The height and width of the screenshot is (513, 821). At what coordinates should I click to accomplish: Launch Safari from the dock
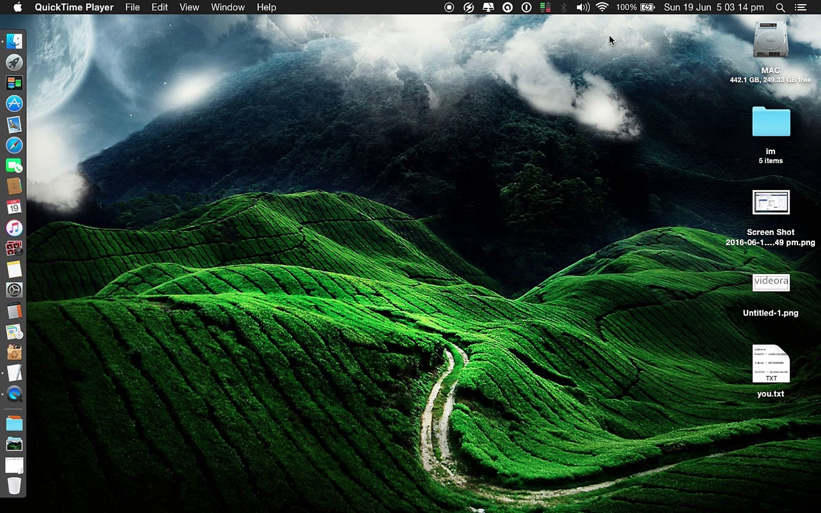click(x=14, y=145)
